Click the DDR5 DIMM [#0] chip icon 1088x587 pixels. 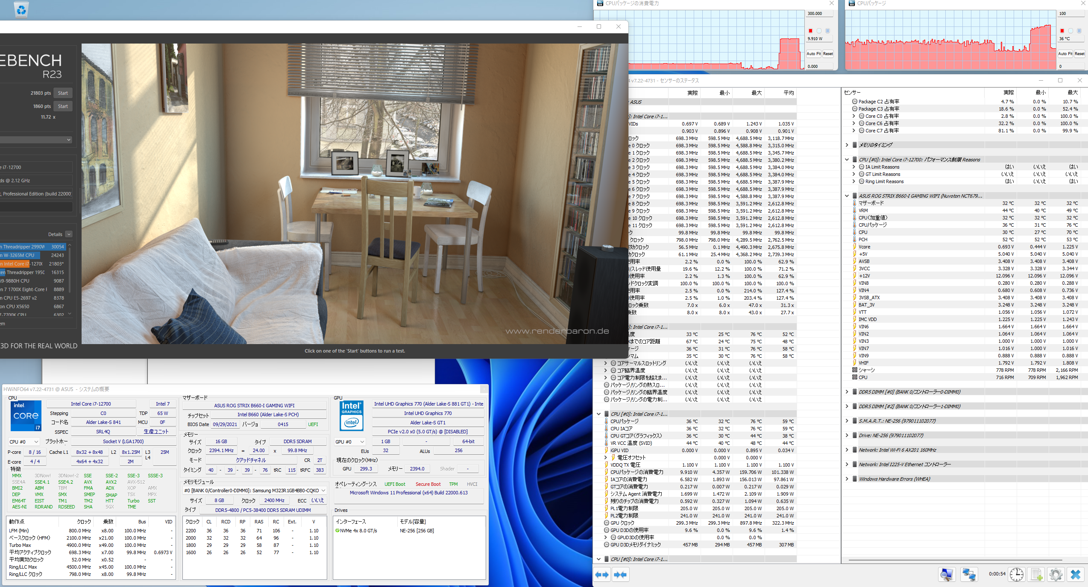pyautogui.click(x=855, y=392)
